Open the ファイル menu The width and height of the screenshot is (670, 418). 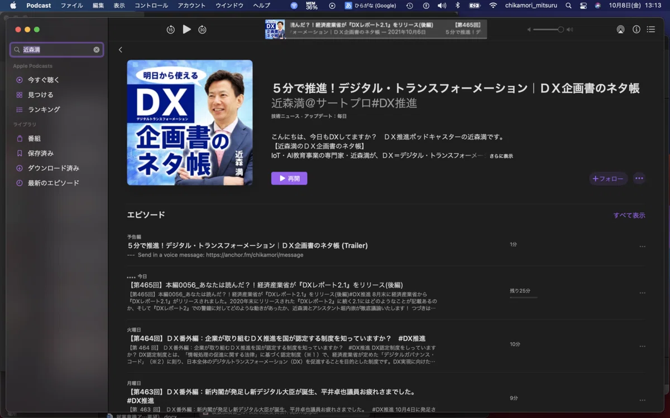(x=71, y=6)
